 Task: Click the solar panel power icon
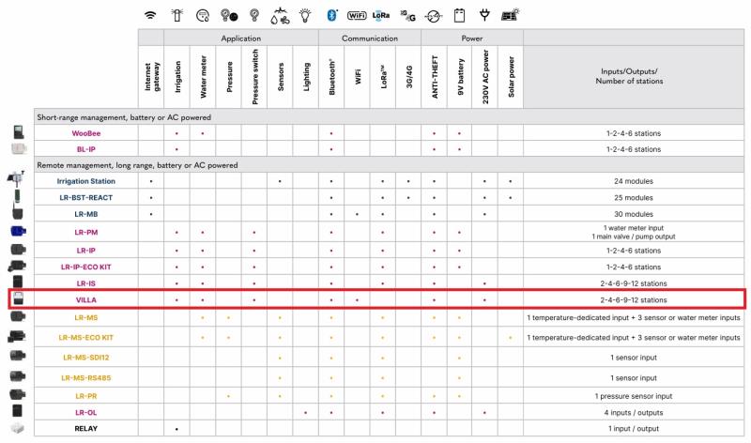coord(512,16)
